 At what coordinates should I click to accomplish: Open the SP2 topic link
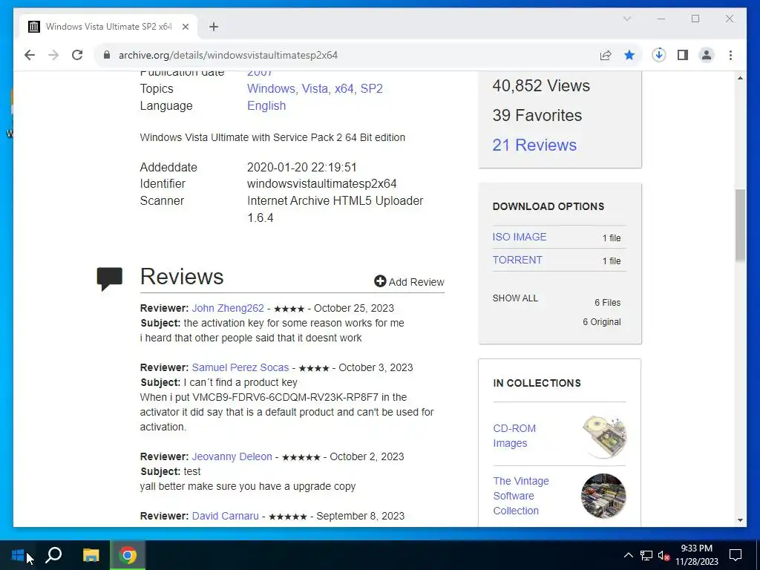371,89
